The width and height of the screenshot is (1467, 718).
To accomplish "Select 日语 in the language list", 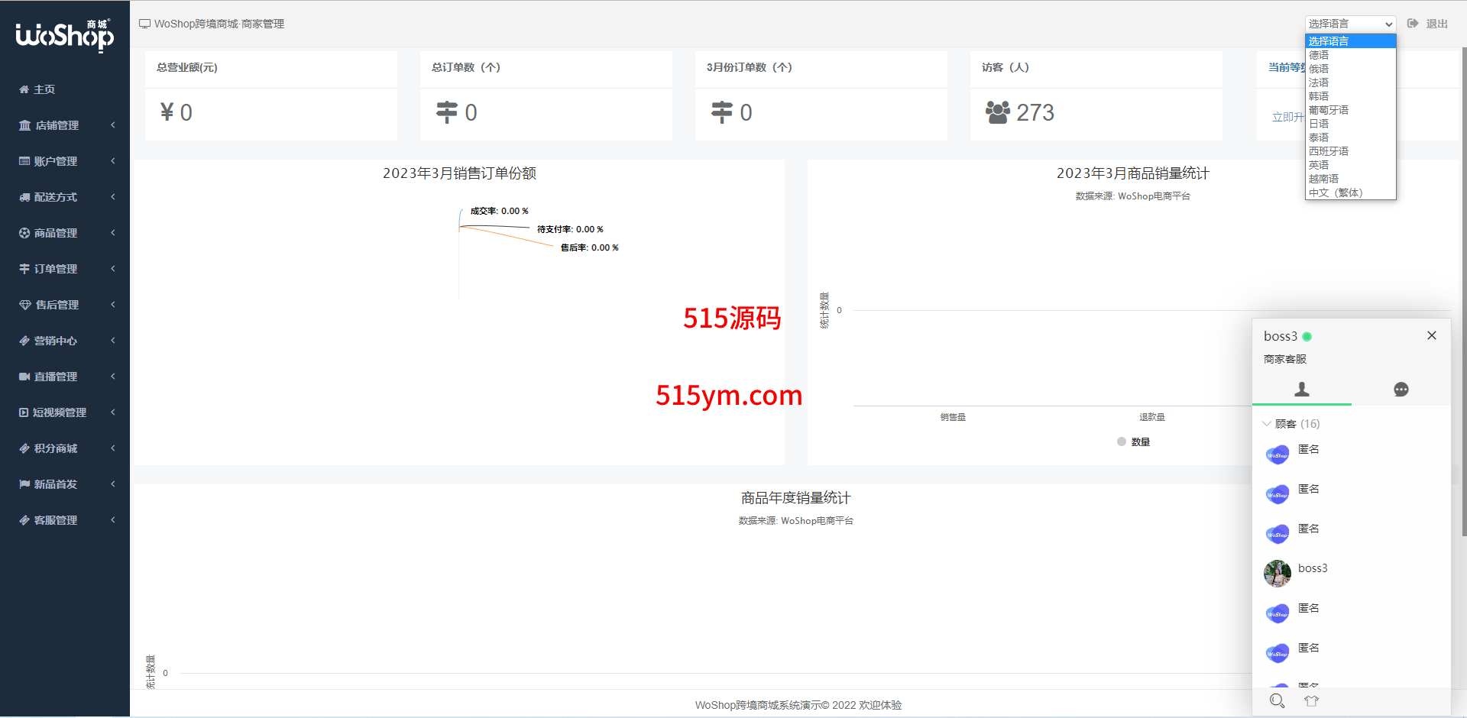I will [1319, 124].
